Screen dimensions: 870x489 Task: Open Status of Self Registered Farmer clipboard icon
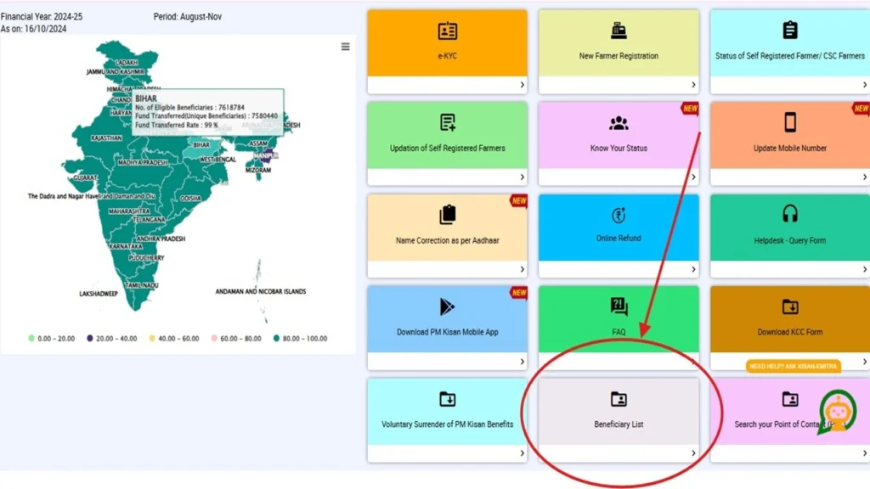click(x=790, y=30)
